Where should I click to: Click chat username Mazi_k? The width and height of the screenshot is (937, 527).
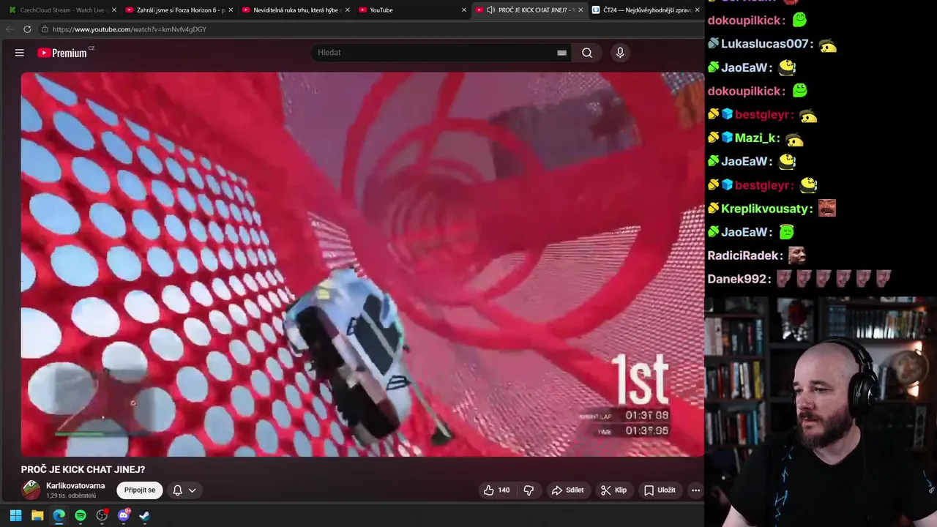pos(756,138)
